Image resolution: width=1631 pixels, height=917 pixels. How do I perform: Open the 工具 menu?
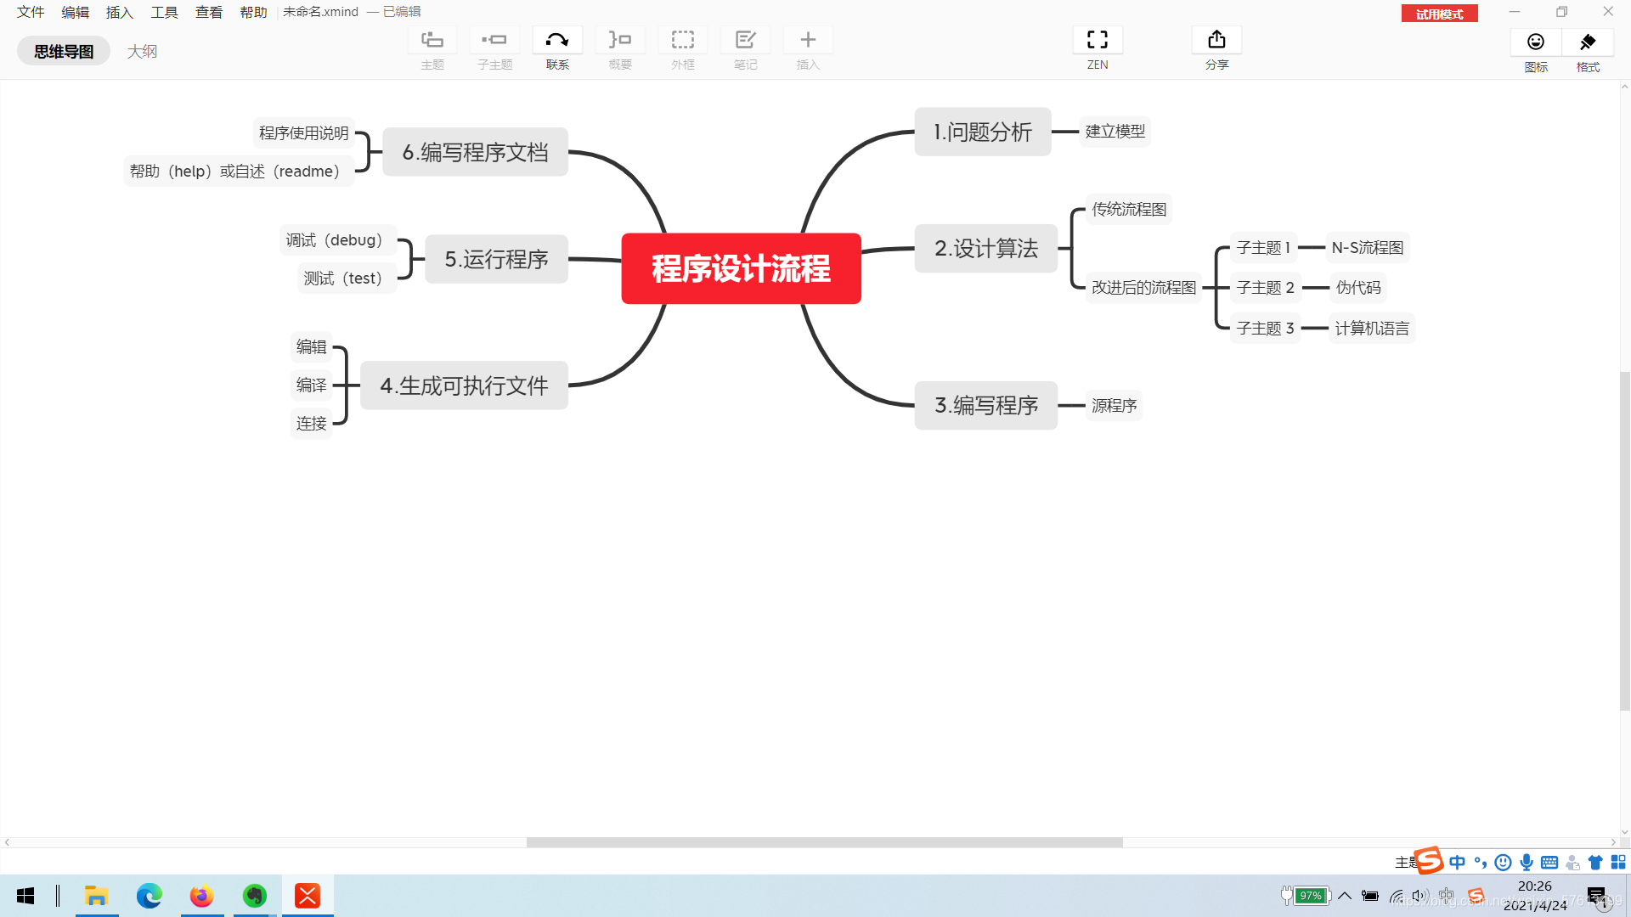(x=164, y=12)
